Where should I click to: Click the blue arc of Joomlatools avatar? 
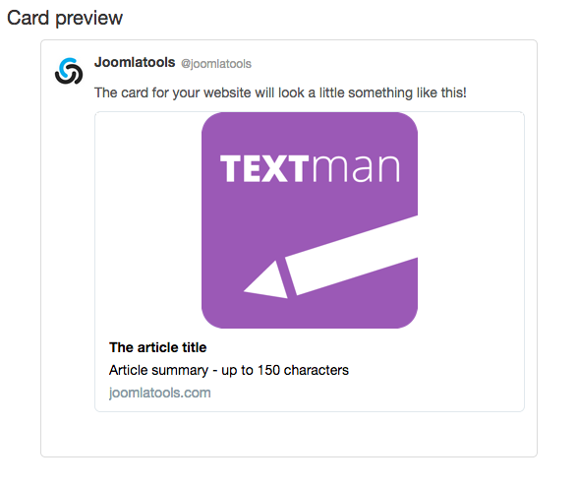point(69,66)
